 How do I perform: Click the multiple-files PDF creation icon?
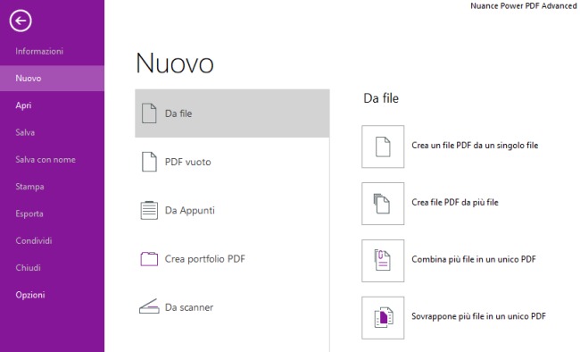(383, 204)
